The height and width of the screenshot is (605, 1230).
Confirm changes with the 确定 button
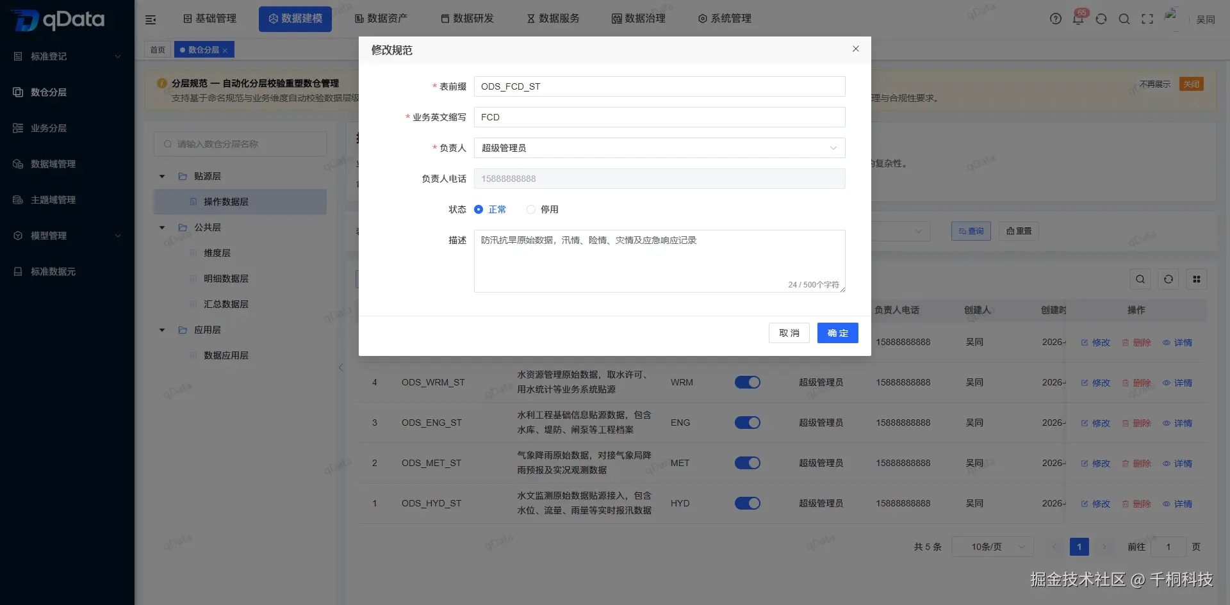[837, 333]
